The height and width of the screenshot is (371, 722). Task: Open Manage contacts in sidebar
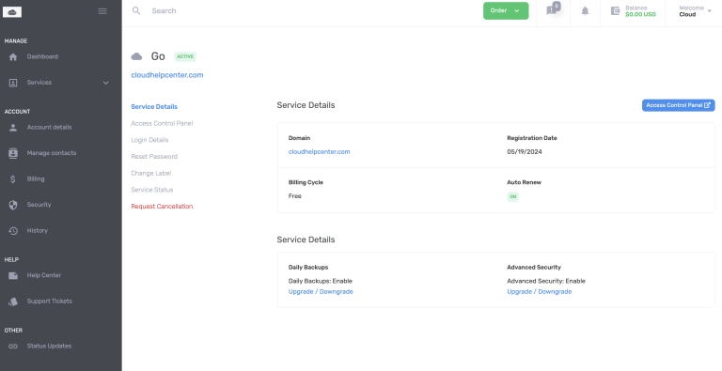point(52,153)
